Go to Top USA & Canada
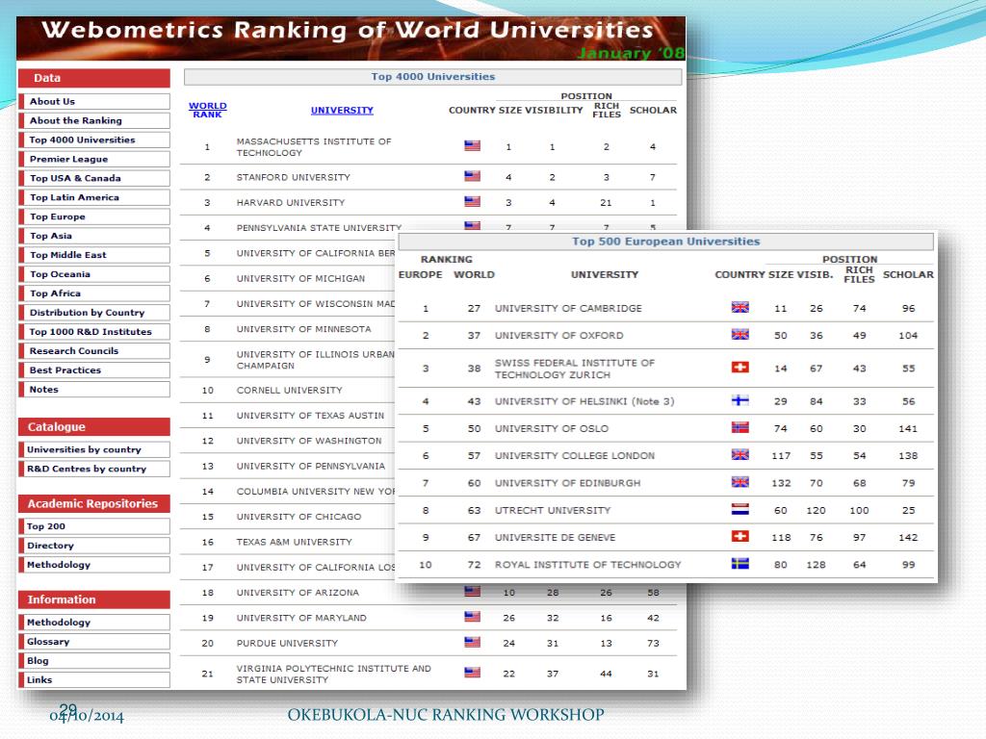This screenshot has width=986, height=739. click(94, 178)
